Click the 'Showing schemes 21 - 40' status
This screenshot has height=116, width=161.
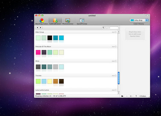(x=51, y=96)
